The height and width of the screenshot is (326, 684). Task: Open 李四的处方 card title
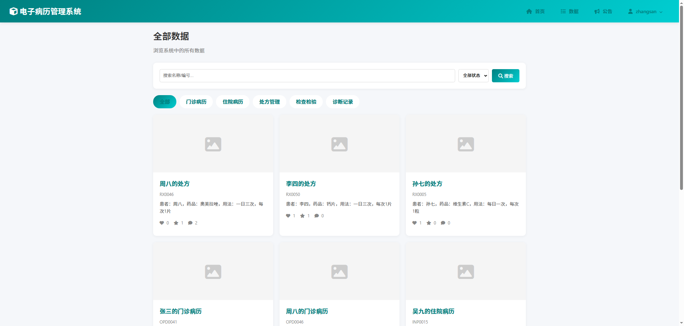(x=301, y=184)
